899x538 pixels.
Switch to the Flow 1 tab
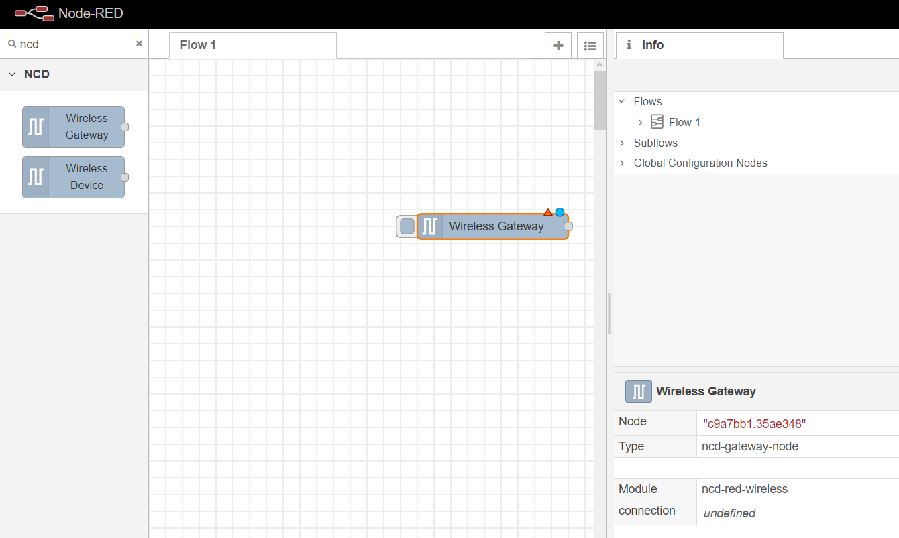[253, 45]
